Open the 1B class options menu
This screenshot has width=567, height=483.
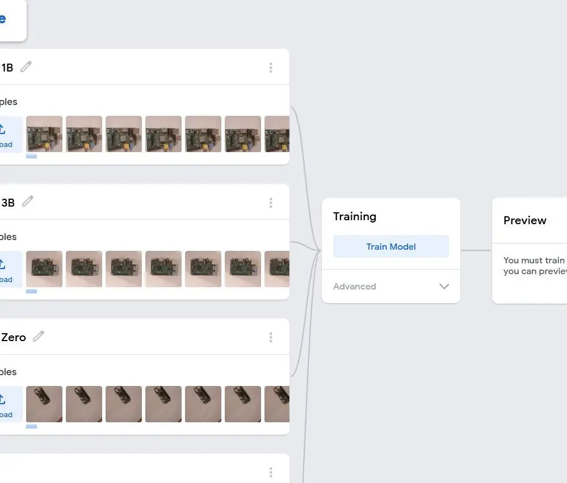tap(271, 68)
